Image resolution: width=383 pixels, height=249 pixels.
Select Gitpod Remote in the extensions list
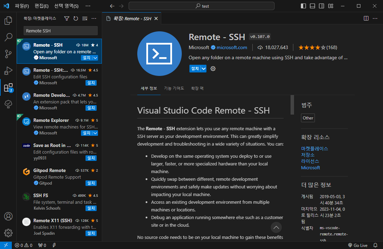pos(59,177)
